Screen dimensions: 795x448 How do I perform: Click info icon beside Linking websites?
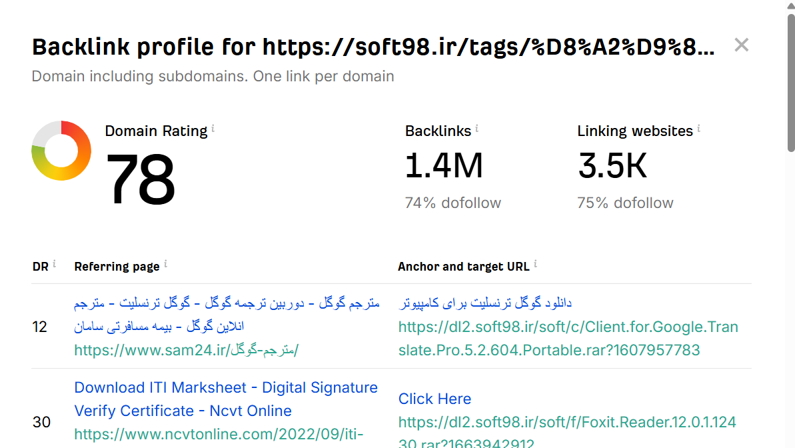point(699,128)
